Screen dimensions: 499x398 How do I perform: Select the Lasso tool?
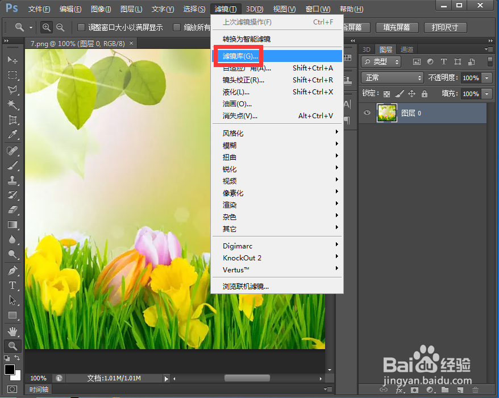[13, 90]
